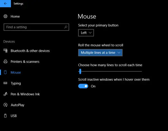Screen dimensions: 168x131
Task: Toggle scroll inactive windows switch
Action: [83, 86]
